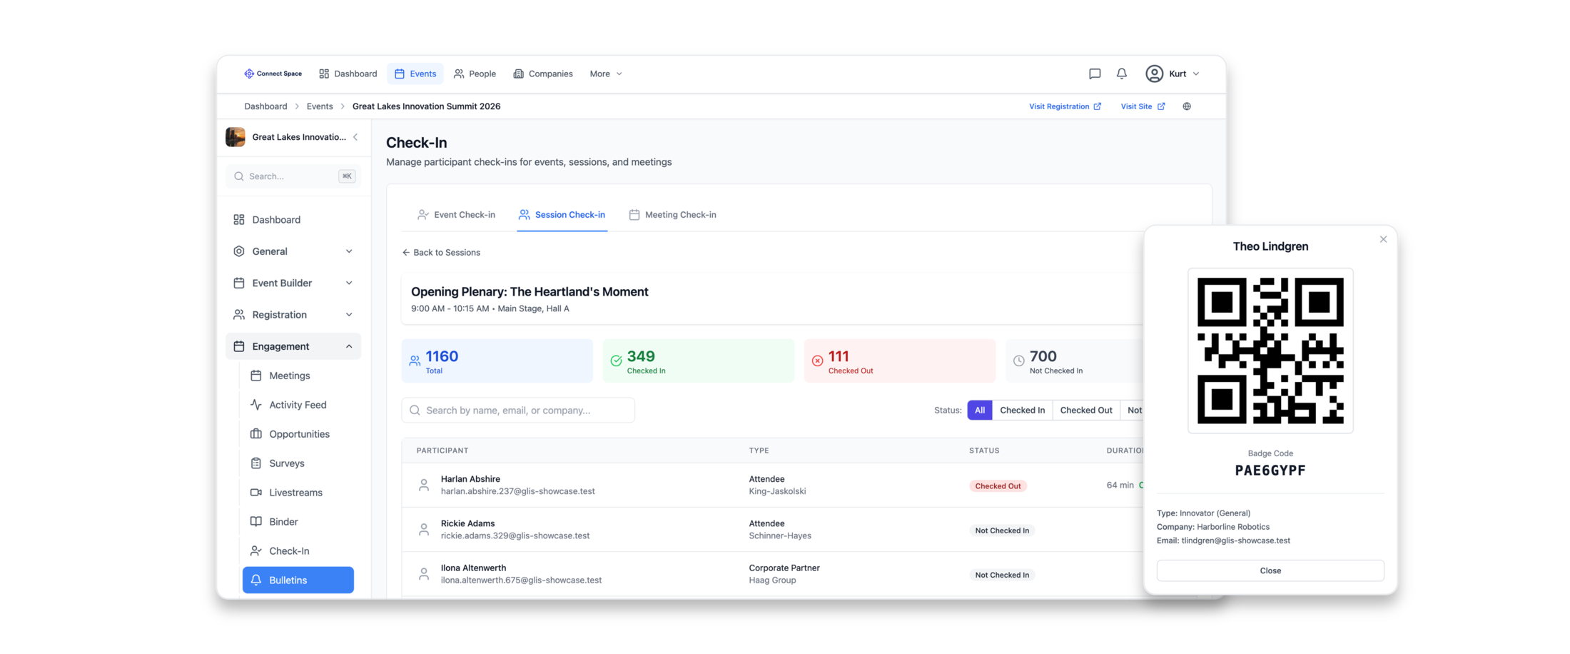Screen dimensions: 1570x654
Task: Click the STATUS column header
Action: (984, 451)
